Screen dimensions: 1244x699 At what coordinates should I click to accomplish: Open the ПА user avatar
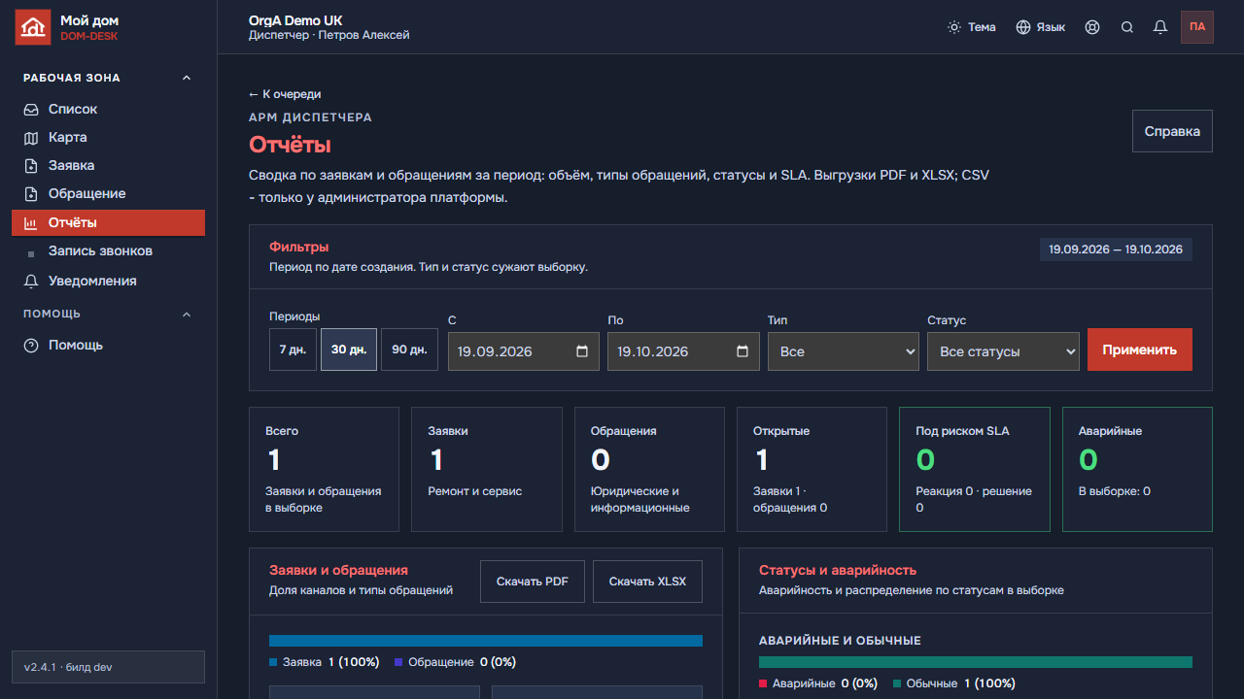point(1197,27)
